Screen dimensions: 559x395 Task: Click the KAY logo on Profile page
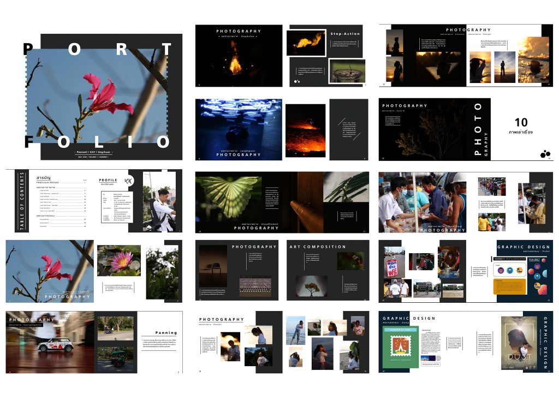click(x=128, y=181)
